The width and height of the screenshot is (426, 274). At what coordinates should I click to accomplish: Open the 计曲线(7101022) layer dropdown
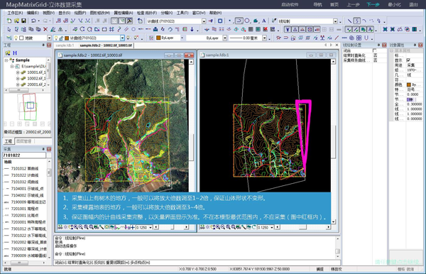click(122, 38)
